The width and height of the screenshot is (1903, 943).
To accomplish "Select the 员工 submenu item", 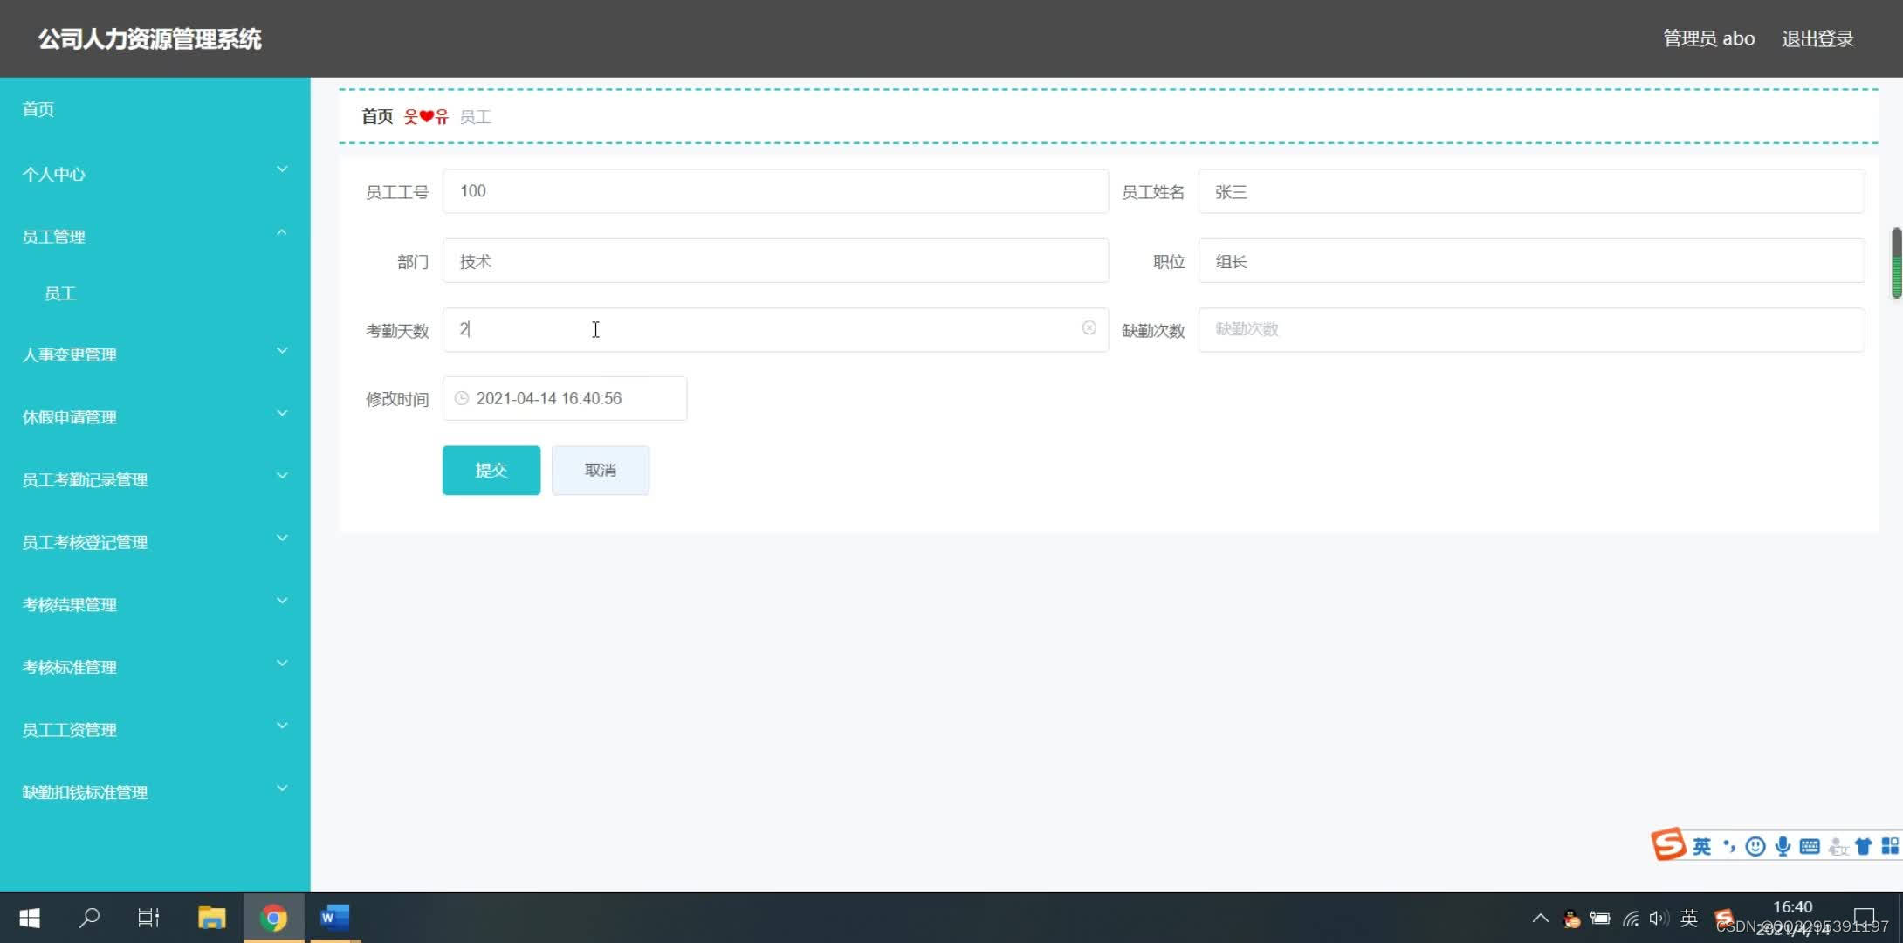I will tap(60, 294).
